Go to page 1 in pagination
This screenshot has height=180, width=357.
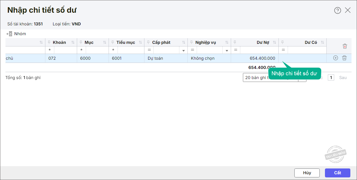pos(331,78)
